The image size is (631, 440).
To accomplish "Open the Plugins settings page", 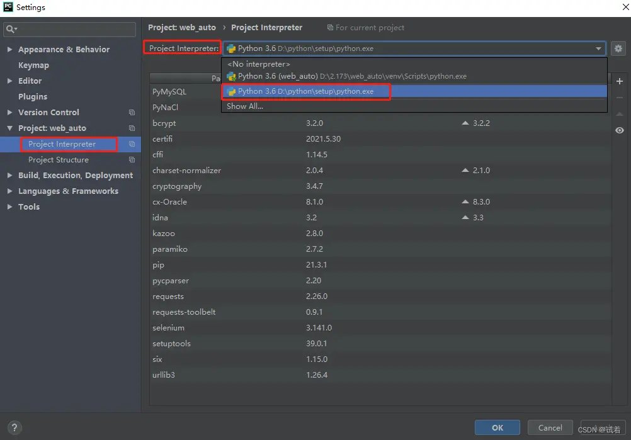I will click(x=34, y=96).
